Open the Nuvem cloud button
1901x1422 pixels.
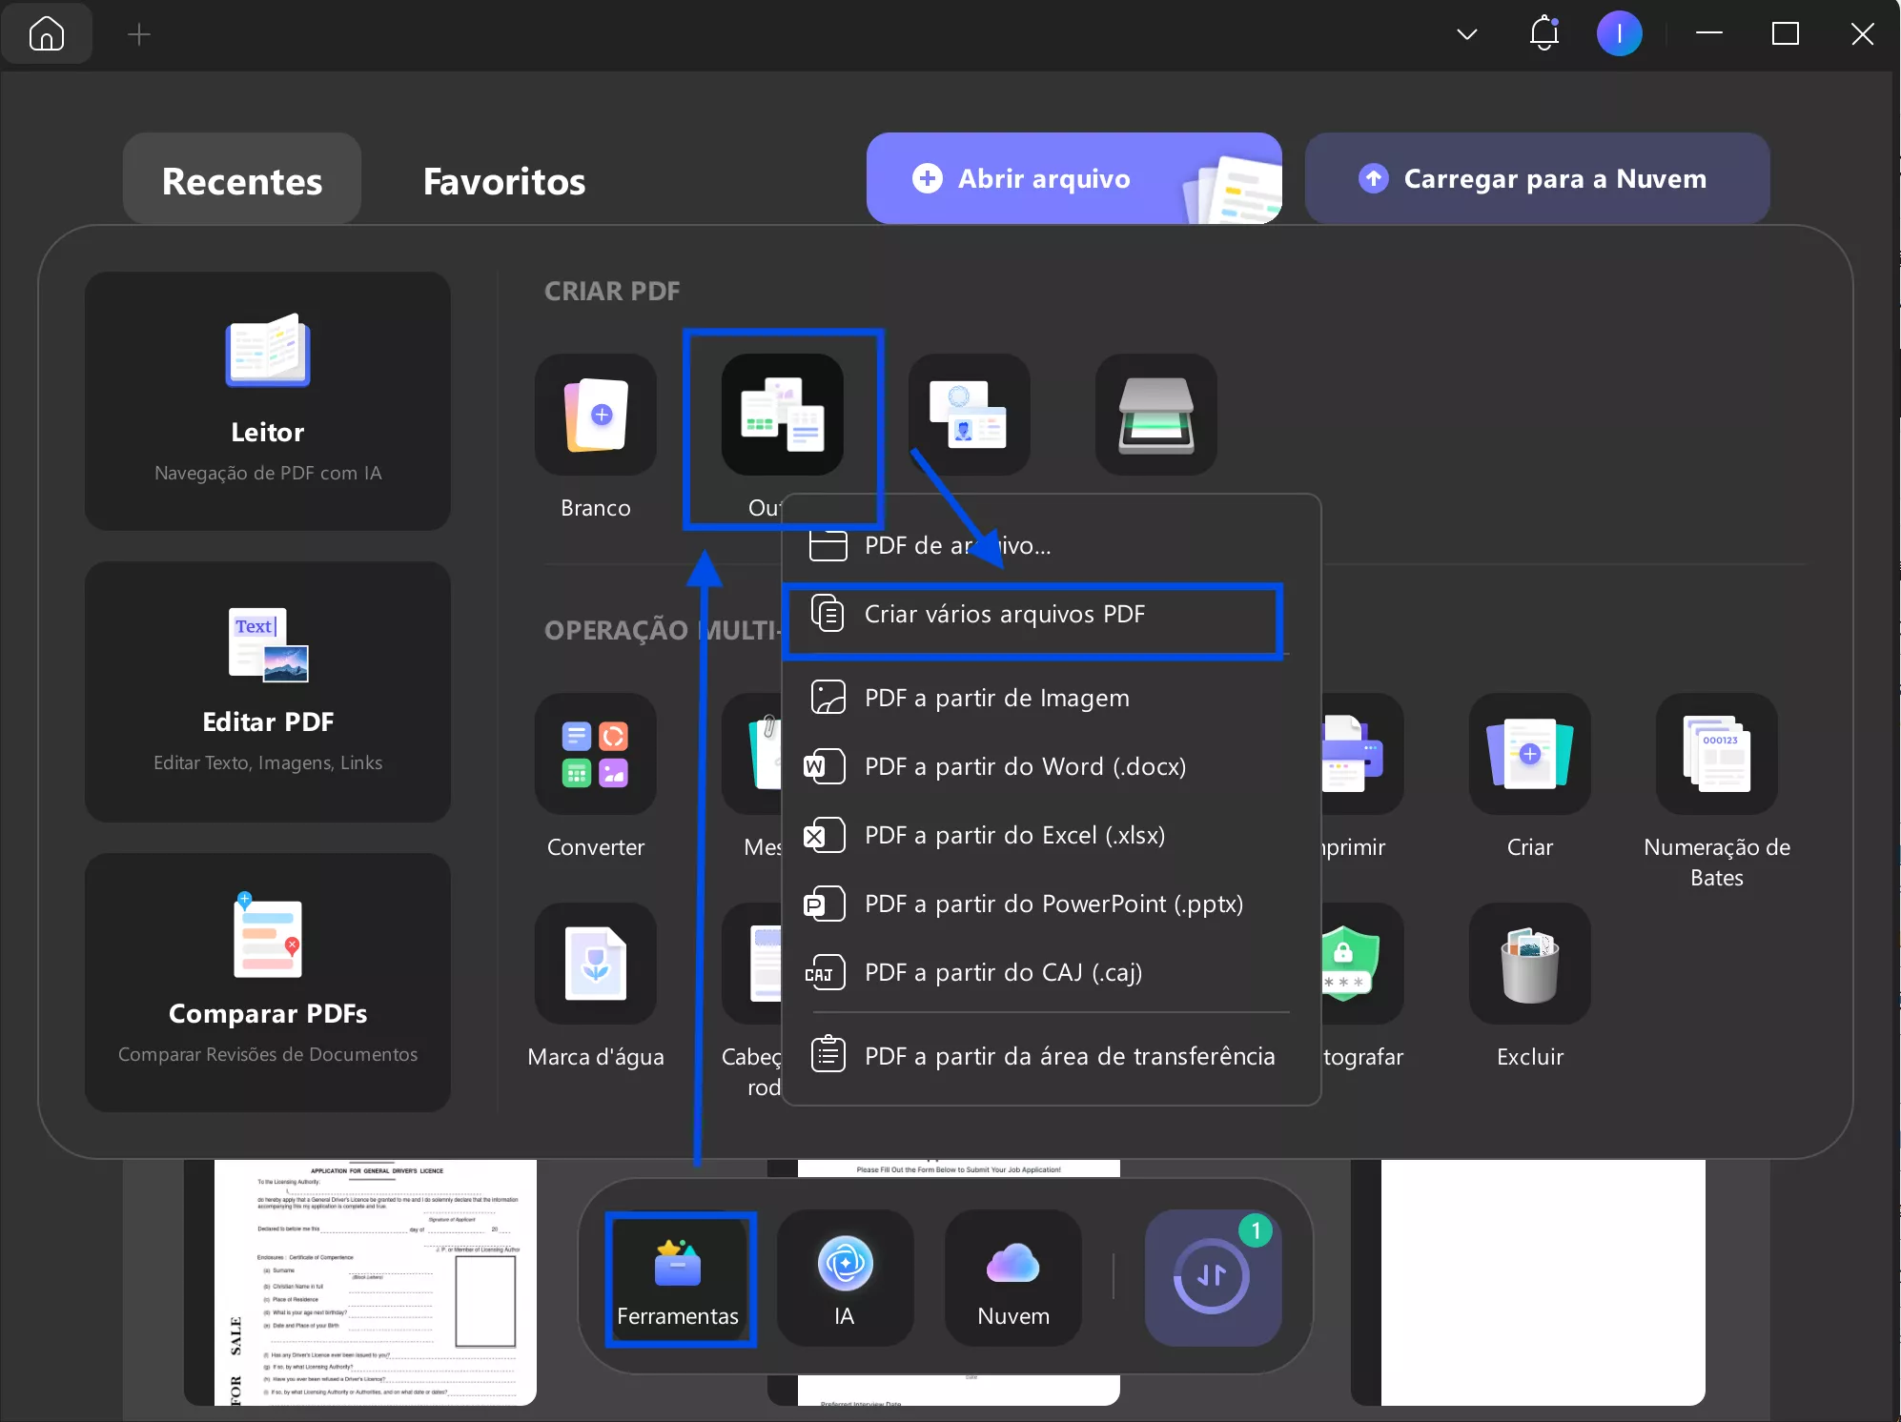(1012, 1277)
